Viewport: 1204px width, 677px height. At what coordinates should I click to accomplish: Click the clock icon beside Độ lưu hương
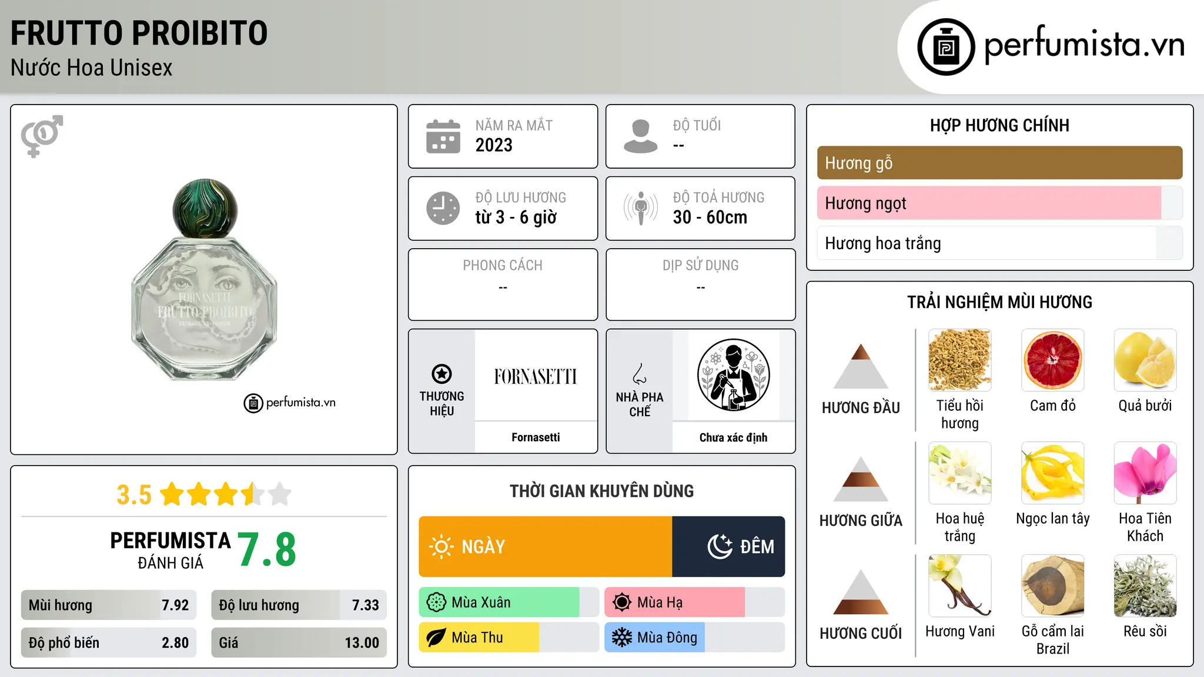click(x=443, y=208)
